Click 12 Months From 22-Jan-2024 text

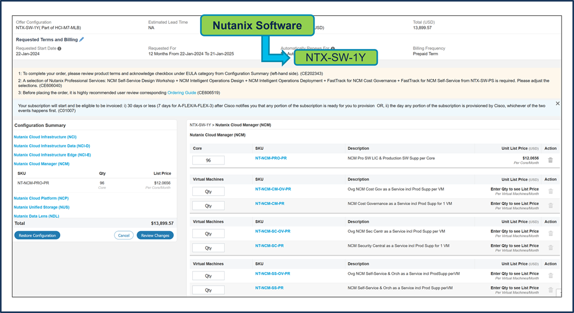tap(191, 54)
